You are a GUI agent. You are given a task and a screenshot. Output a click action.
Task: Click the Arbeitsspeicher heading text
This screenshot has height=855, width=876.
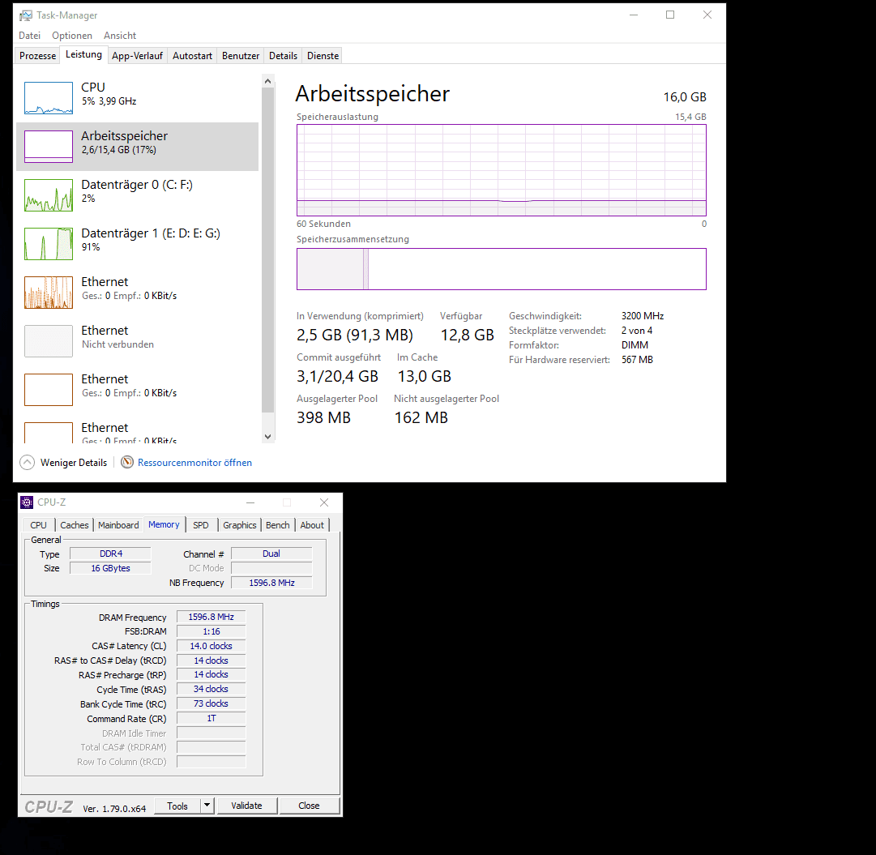(x=372, y=93)
